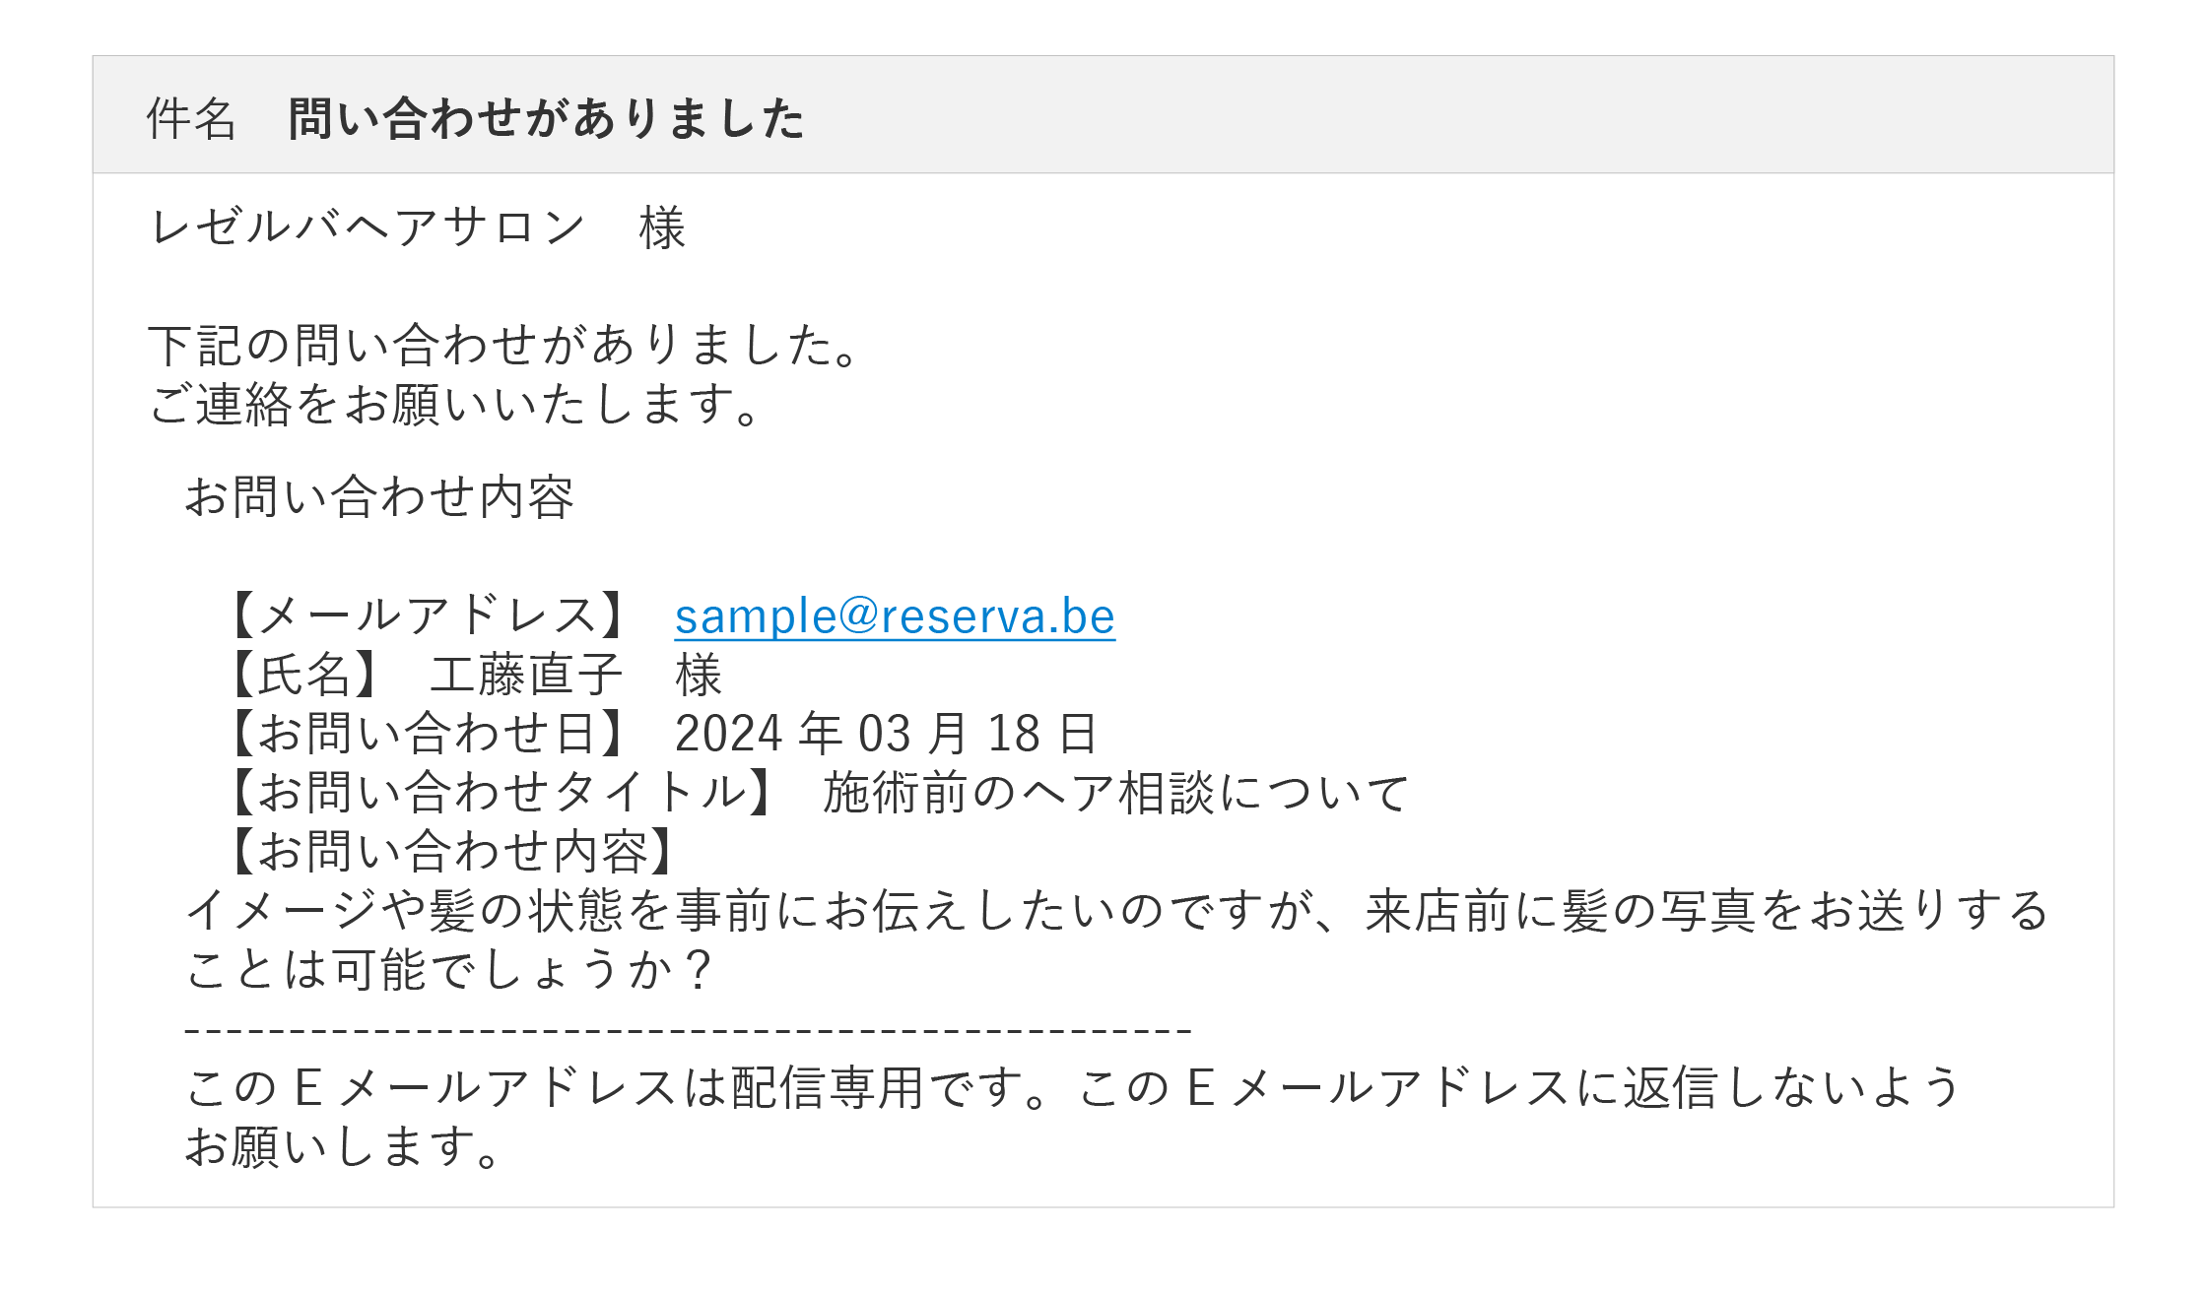Click the 【メールアドレス】 field label
The width and height of the screenshot is (2207, 1294).
pos(426,616)
